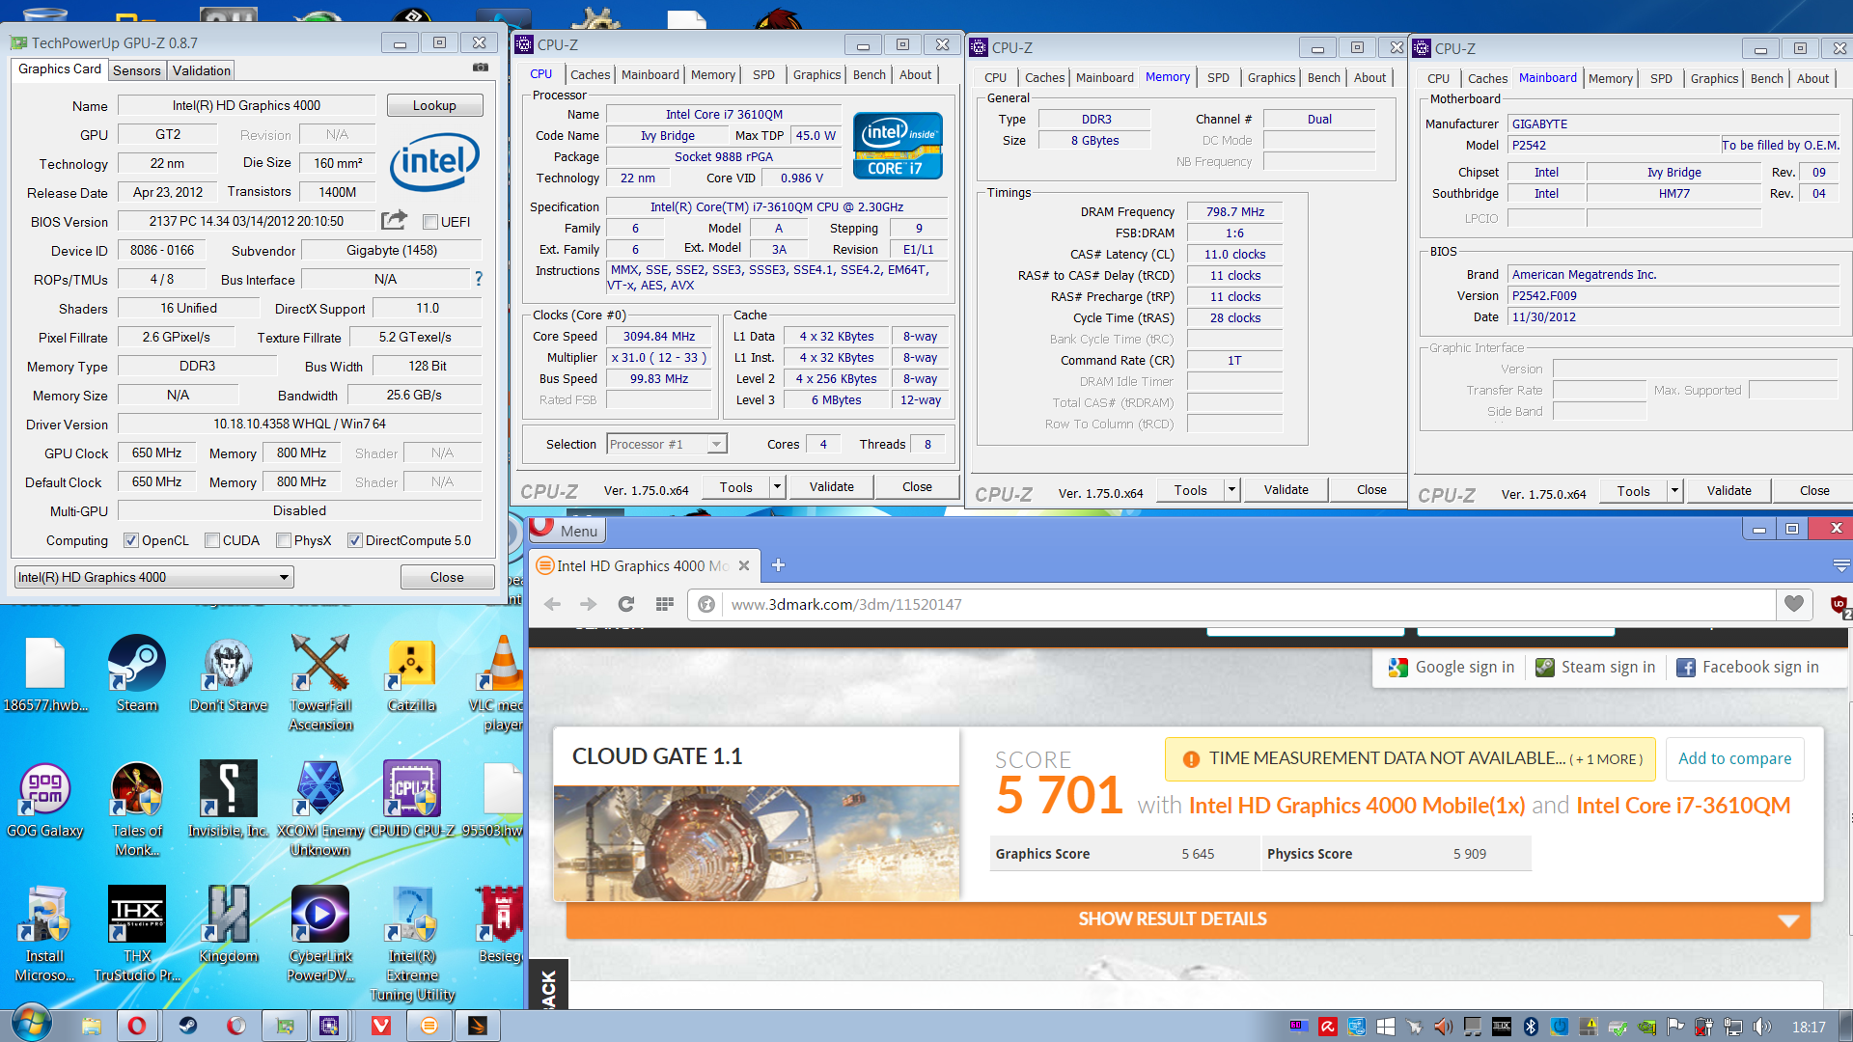Expand Tools dropdown arrow in CPU-Z Mainboard window
The height and width of the screenshot is (1042, 1853).
coord(1674,491)
